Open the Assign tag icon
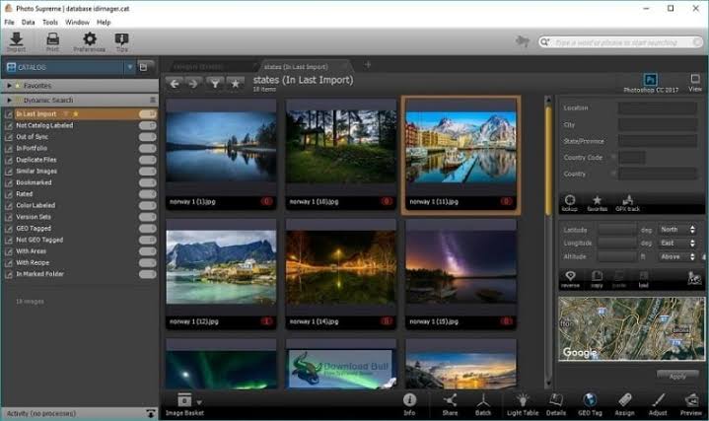Image resolution: width=709 pixels, height=421 pixels. coord(624,404)
